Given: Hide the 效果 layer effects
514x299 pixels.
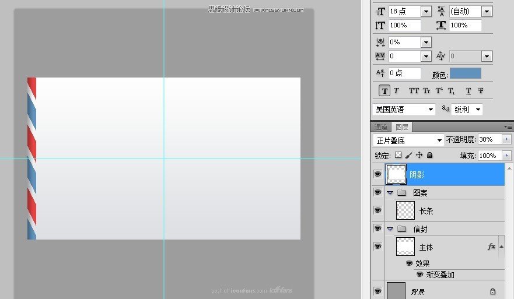Looking at the screenshot, I should [x=409, y=263].
